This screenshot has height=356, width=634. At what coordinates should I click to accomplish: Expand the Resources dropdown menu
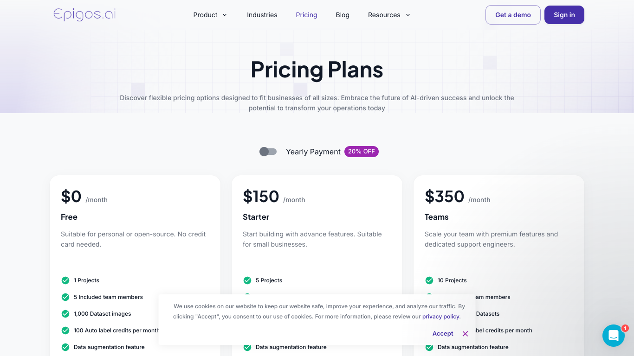tap(389, 15)
